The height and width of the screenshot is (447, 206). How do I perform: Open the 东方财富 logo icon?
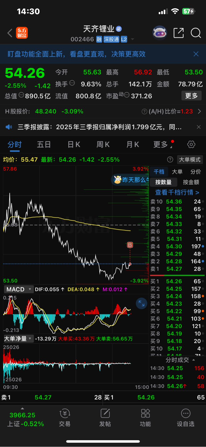tap(22, 33)
